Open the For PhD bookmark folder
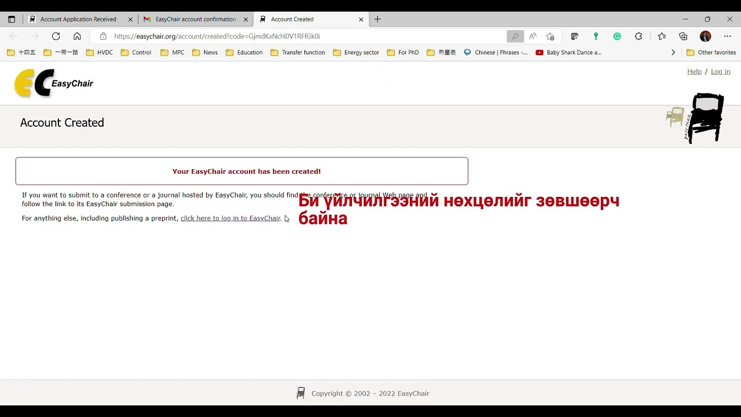Screen dimensions: 741x417 [402, 52]
